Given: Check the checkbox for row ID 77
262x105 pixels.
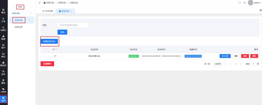Looking at the screenshot, I should point(44,56).
